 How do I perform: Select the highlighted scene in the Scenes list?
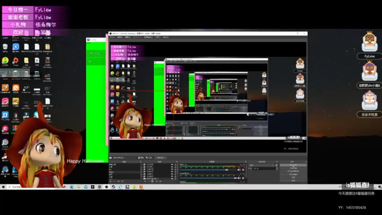[x=124, y=172]
